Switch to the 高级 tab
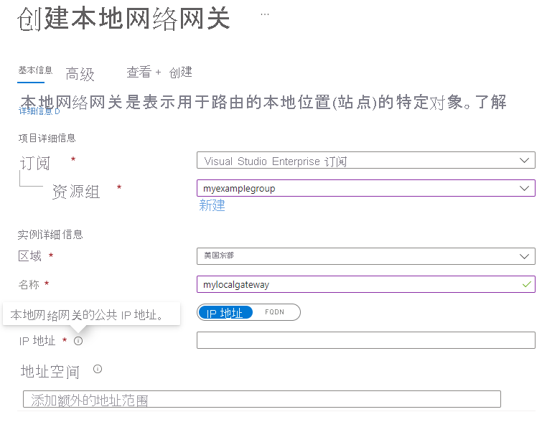547x422 pixels. (x=80, y=74)
